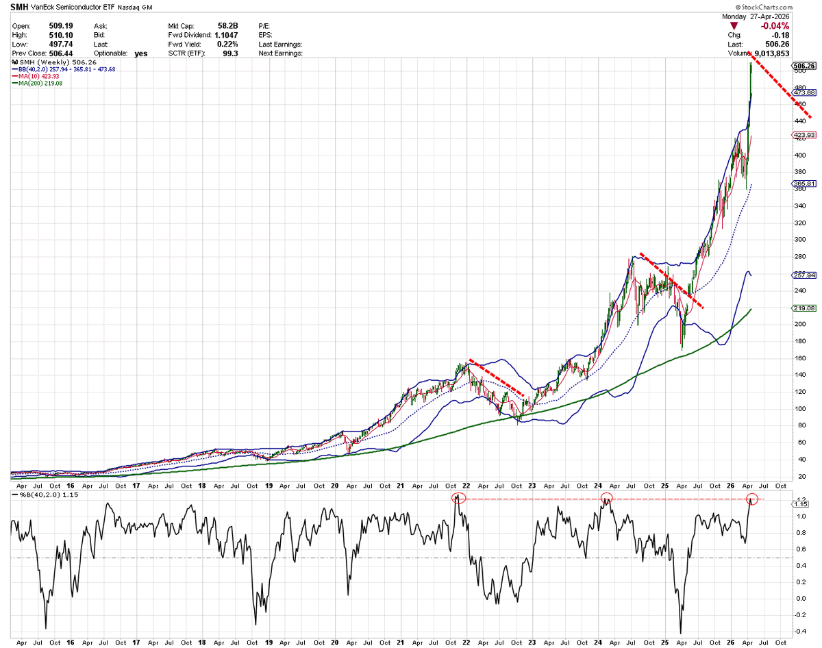Viewport: 822px width, 648px height.
Task: Click the Low value '497.74'
Action: tap(60, 43)
